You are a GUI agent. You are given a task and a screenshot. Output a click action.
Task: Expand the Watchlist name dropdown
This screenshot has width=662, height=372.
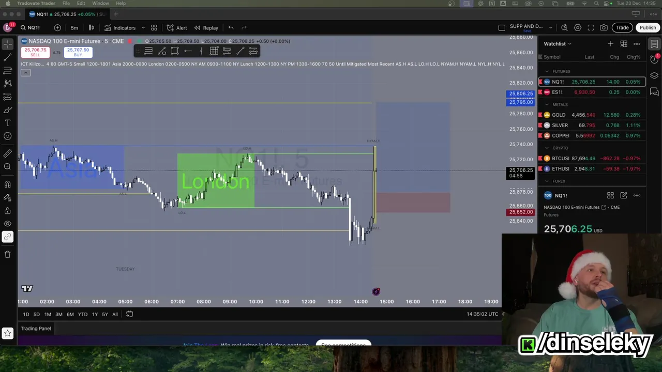tap(558, 44)
